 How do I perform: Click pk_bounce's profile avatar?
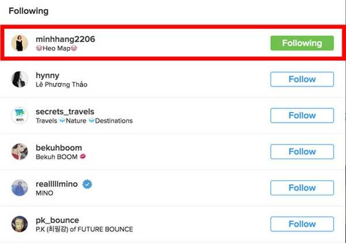20,224
